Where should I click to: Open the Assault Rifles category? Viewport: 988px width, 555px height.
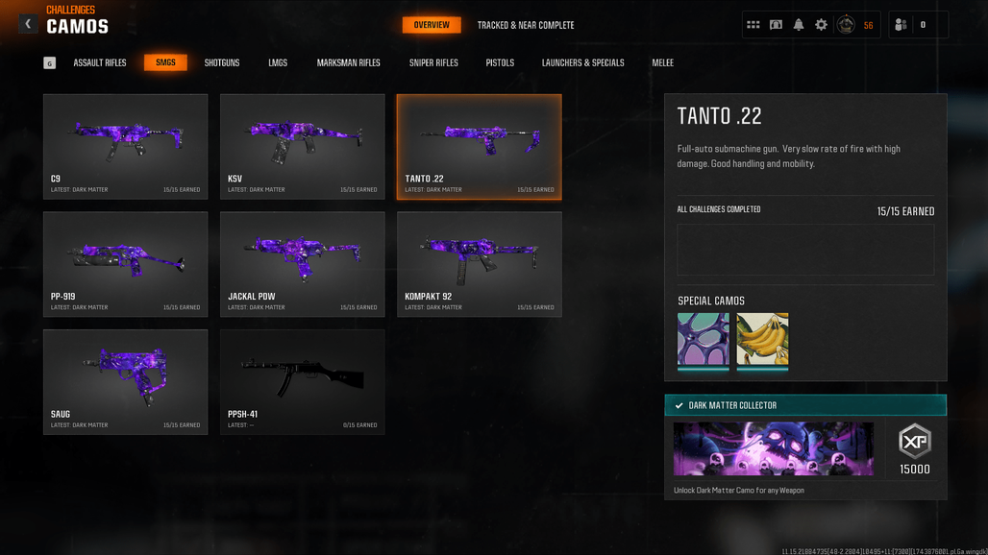click(x=100, y=63)
